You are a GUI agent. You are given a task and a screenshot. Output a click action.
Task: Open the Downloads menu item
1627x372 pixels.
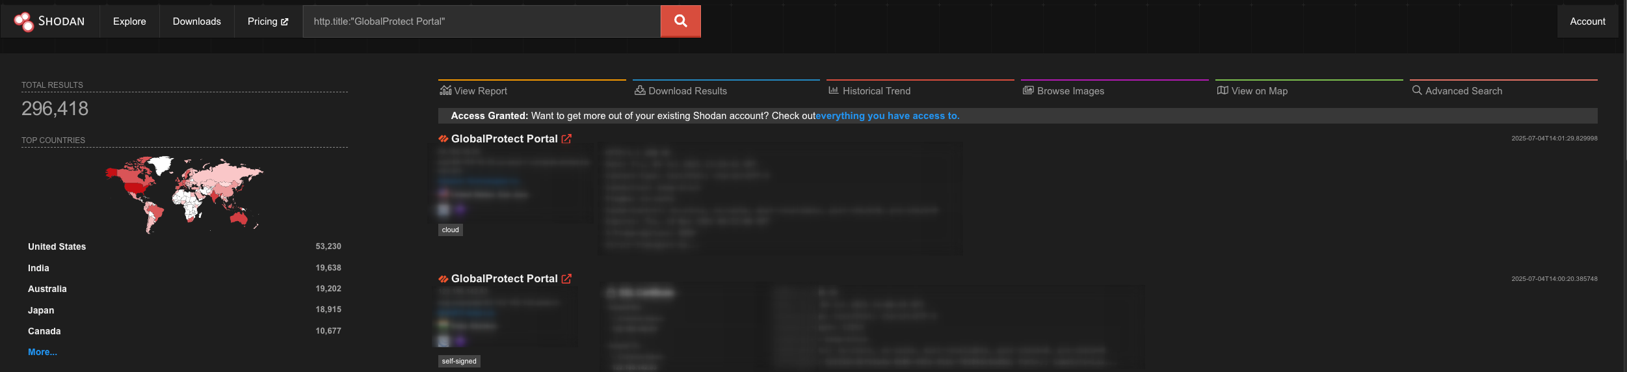pyautogui.click(x=197, y=21)
